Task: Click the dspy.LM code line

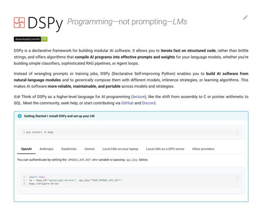Action: 75,180
